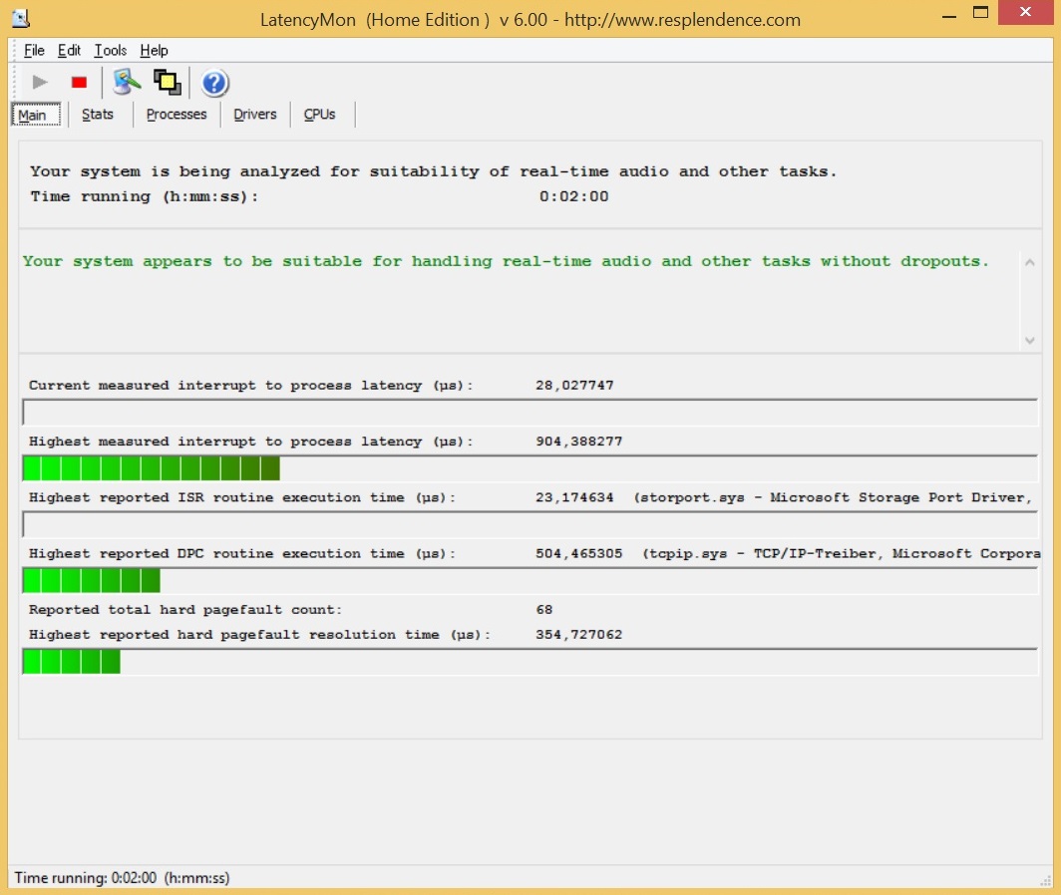1061x895 pixels.
Task: Click the highest DPC routine execution time bar
Action: click(530, 580)
